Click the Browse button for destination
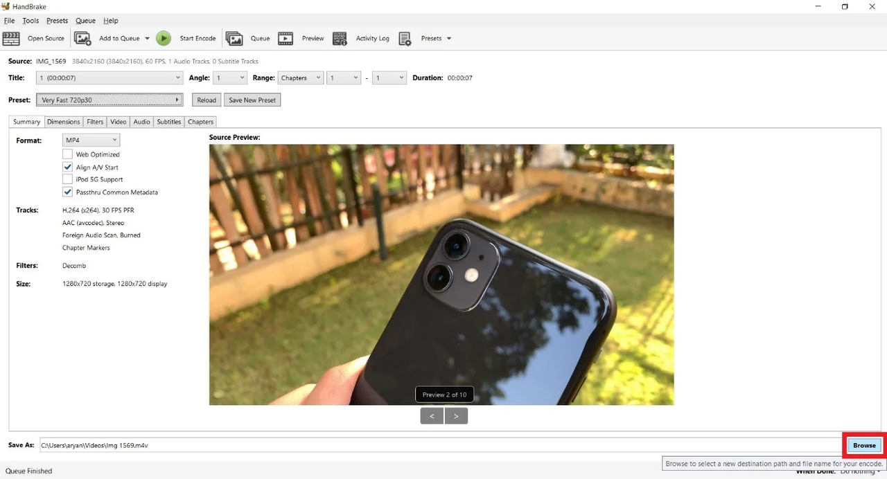The image size is (887, 479). [x=864, y=445]
